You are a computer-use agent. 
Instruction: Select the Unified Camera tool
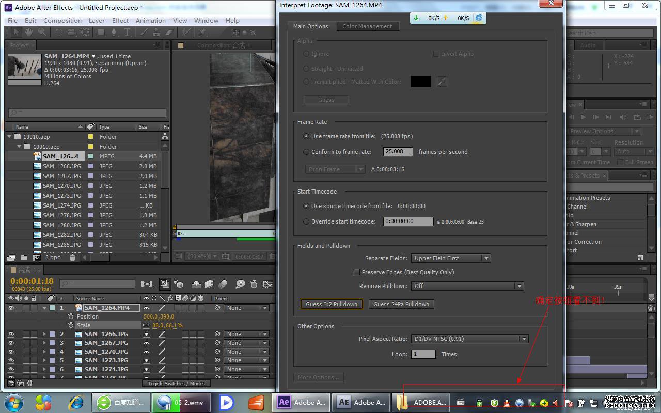click(x=72, y=32)
